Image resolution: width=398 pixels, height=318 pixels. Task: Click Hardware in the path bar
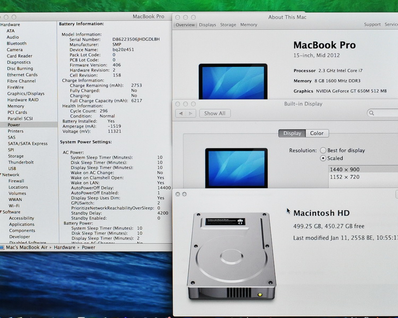64,248
